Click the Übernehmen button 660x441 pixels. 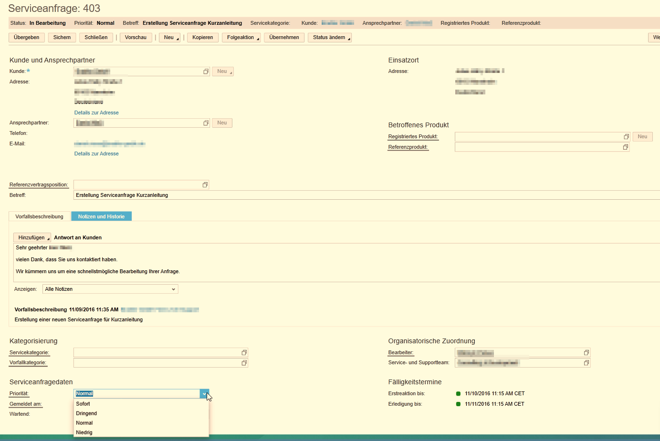[284, 38]
